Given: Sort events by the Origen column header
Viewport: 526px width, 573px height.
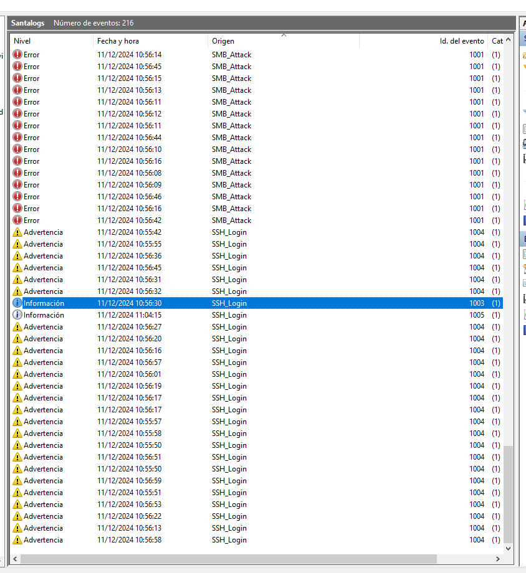Looking at the screenshot, I should 284,41.
